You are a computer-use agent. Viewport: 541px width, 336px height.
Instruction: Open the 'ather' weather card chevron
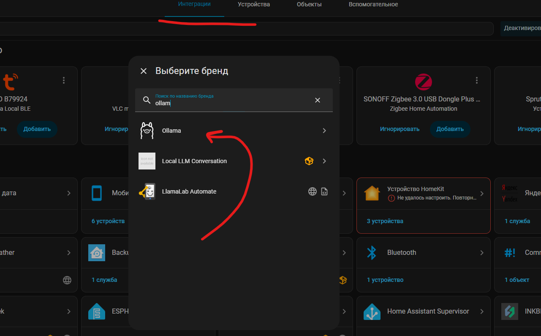point(69,253)
